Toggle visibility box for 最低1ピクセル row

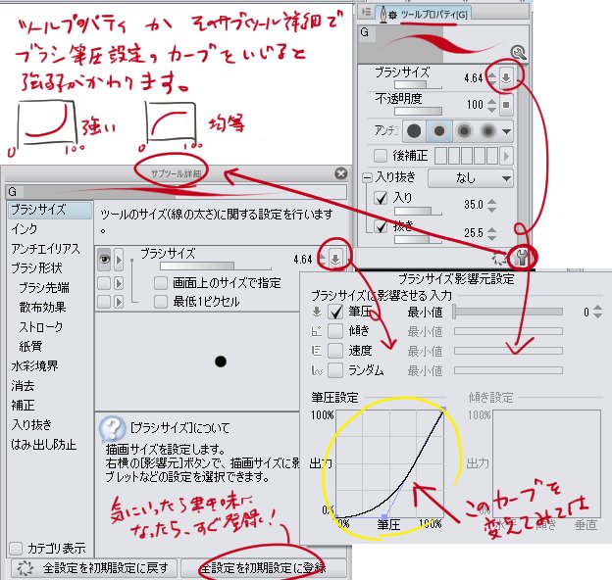104,302
